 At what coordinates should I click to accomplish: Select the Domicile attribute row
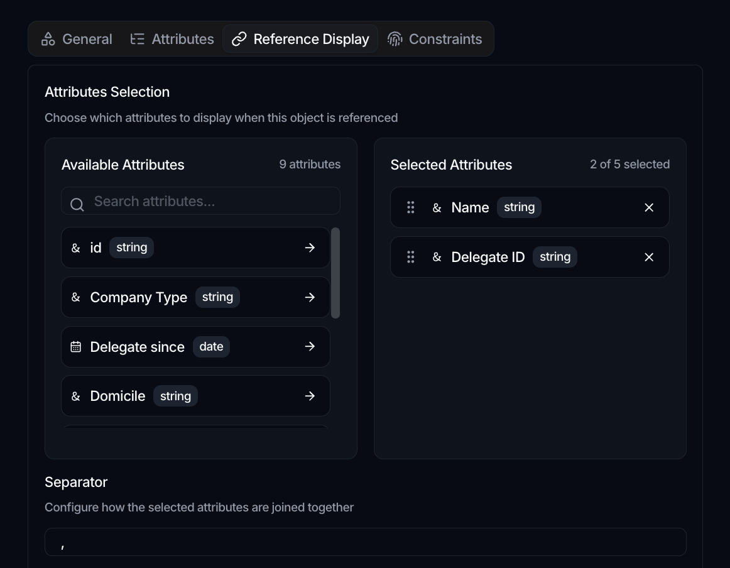click(x=195, y=396)
